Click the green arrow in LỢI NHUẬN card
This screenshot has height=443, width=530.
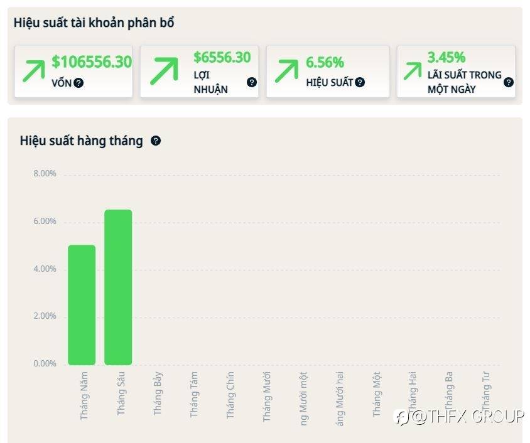(164, 70)
